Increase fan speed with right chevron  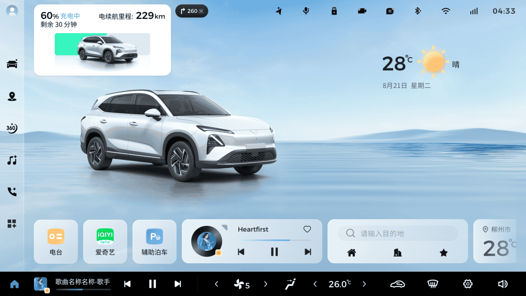[x=266, y=284]
